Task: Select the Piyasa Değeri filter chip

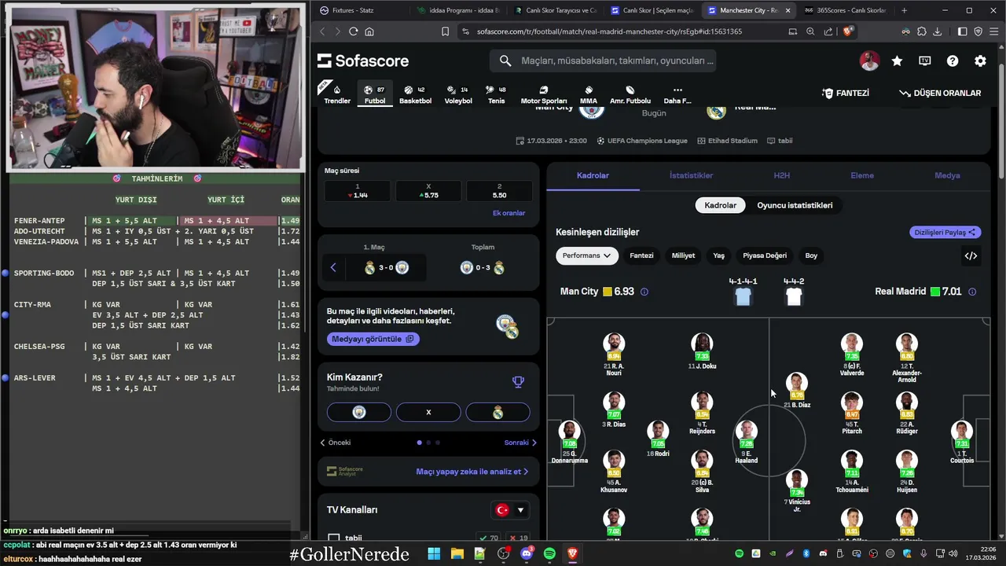Action: click(x=765, y=255)
